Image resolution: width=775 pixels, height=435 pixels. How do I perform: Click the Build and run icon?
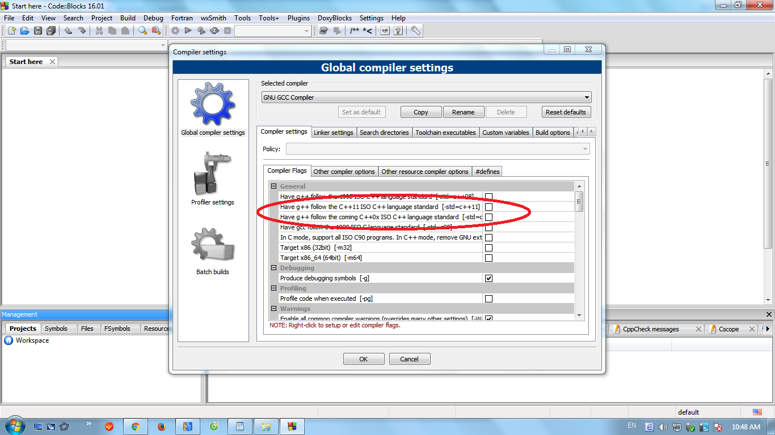pyautogui.click(x=201, y=31)
